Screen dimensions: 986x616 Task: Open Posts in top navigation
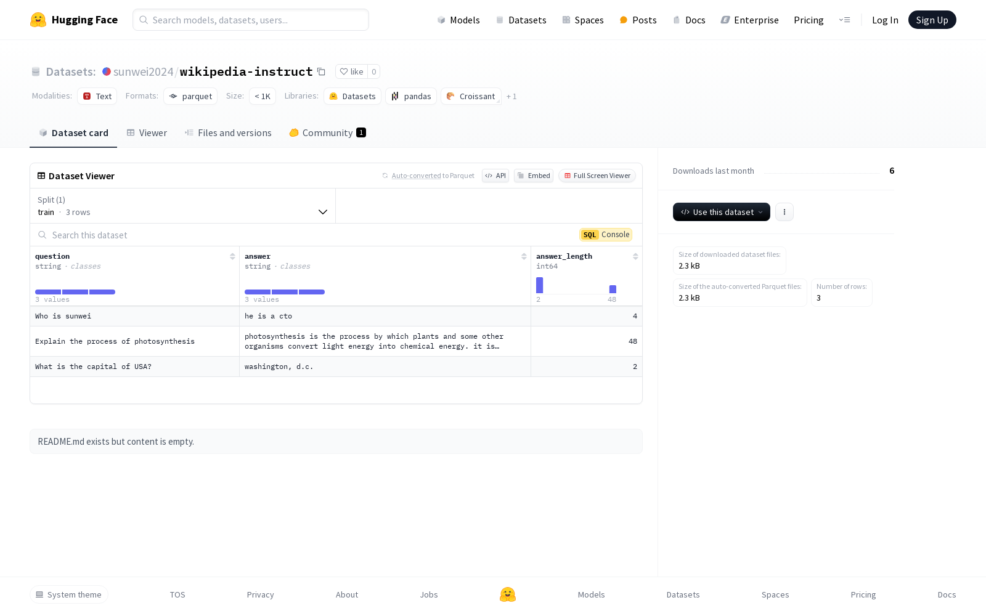click(638, 20)
